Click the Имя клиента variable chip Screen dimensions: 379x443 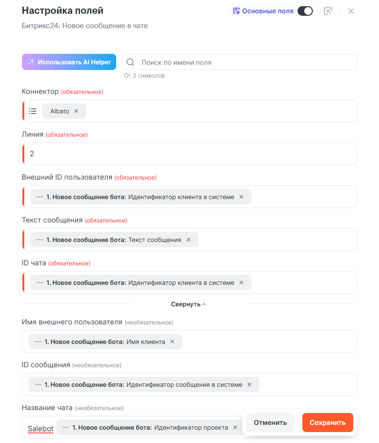point(105,342)
